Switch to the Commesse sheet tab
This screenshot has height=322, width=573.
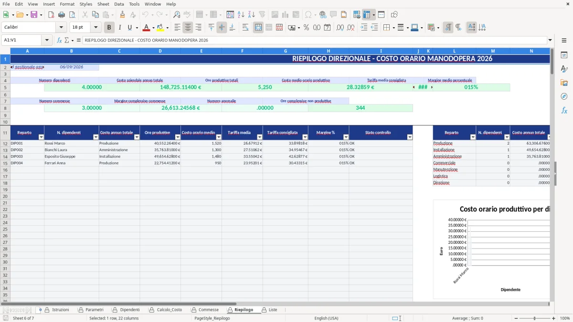[x=204, y=310]
